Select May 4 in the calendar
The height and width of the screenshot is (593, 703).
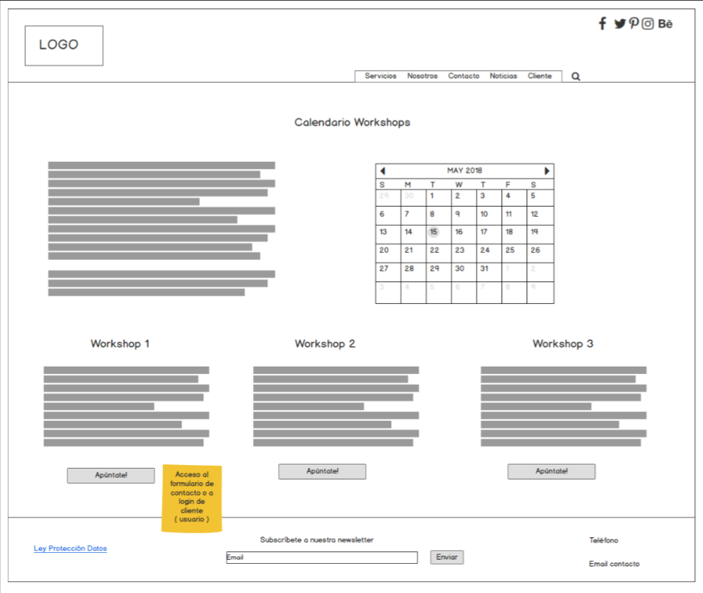[x=514, y=198]
